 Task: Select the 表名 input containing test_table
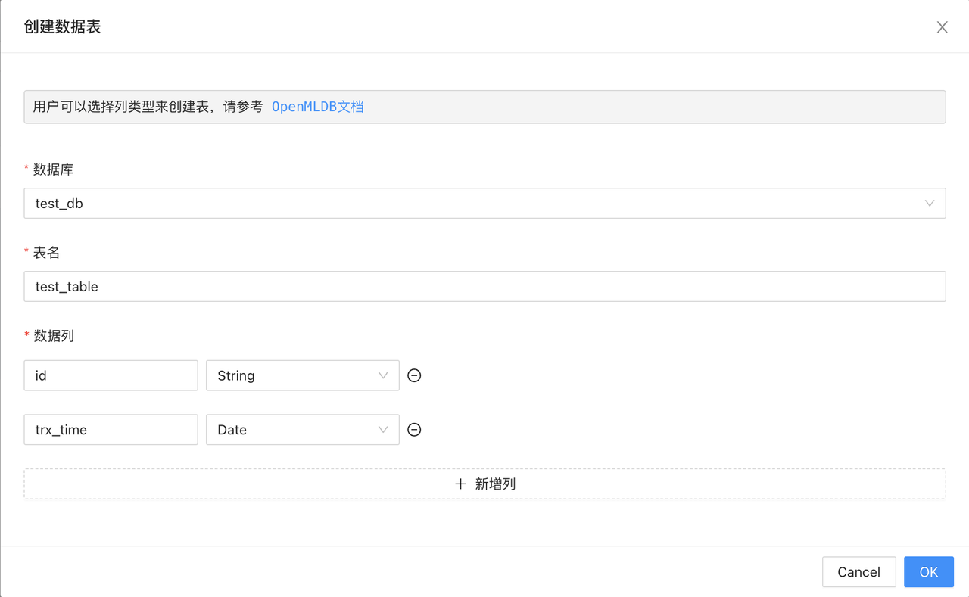click(484, 286)
